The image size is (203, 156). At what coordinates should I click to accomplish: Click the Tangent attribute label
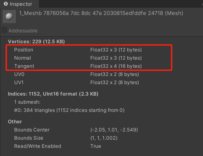(x=24, y=66)
